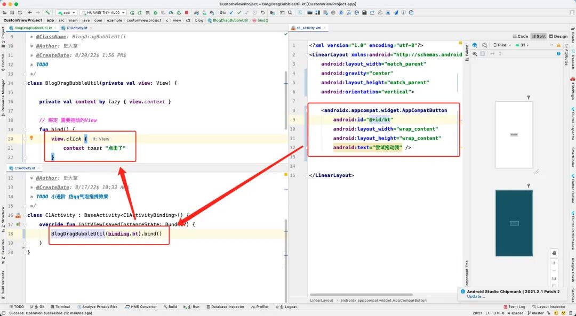Open the Pixel device preview dropdown
The width and height of the screenshot is (576, 316).
pos(502,45)
